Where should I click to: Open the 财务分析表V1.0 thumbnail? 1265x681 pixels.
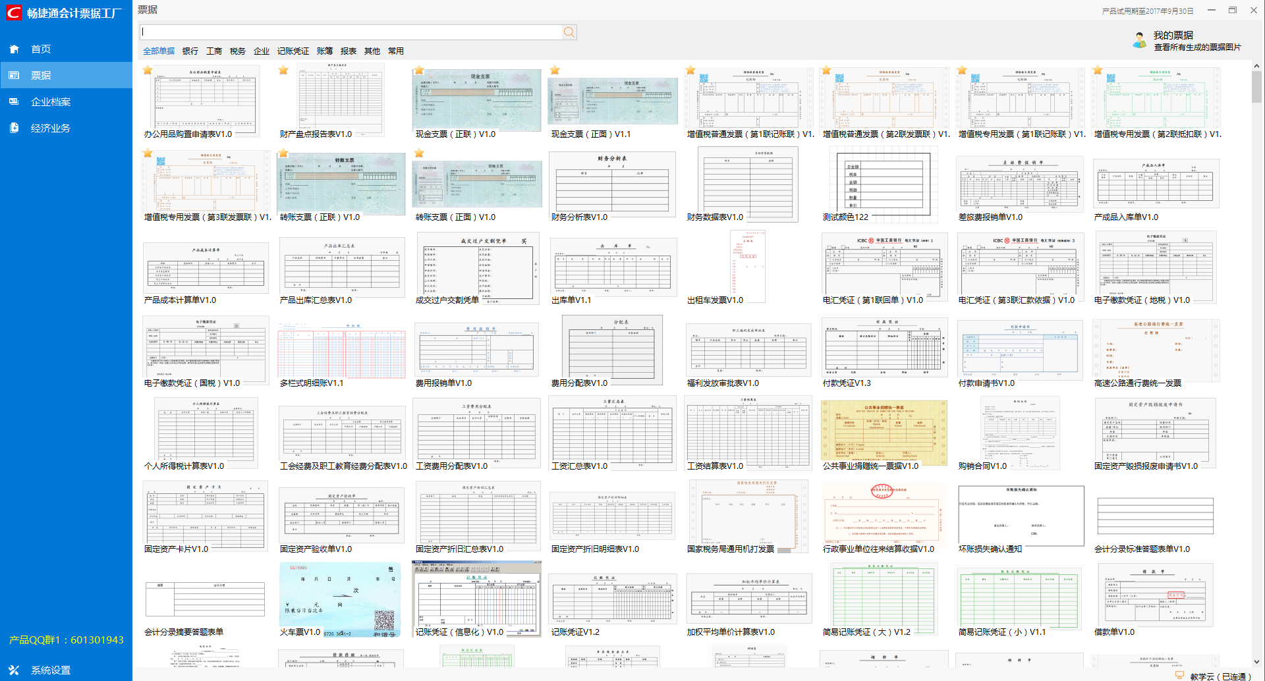pos(613,186)
